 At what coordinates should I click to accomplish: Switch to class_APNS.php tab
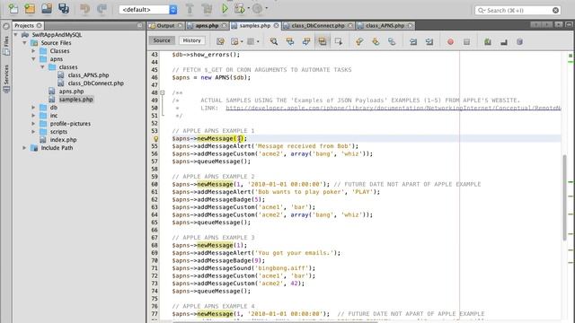tap(385, 26)
